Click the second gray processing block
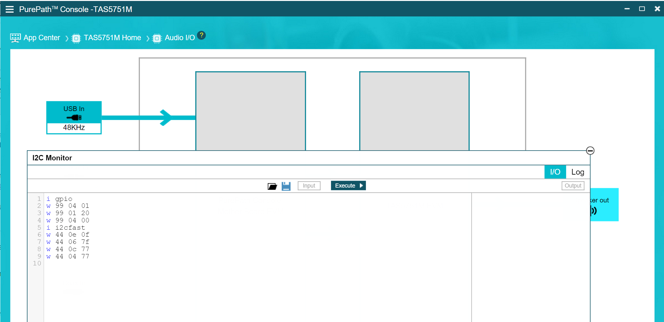This screenshot has width=664, height=322. tap(414, 111)
